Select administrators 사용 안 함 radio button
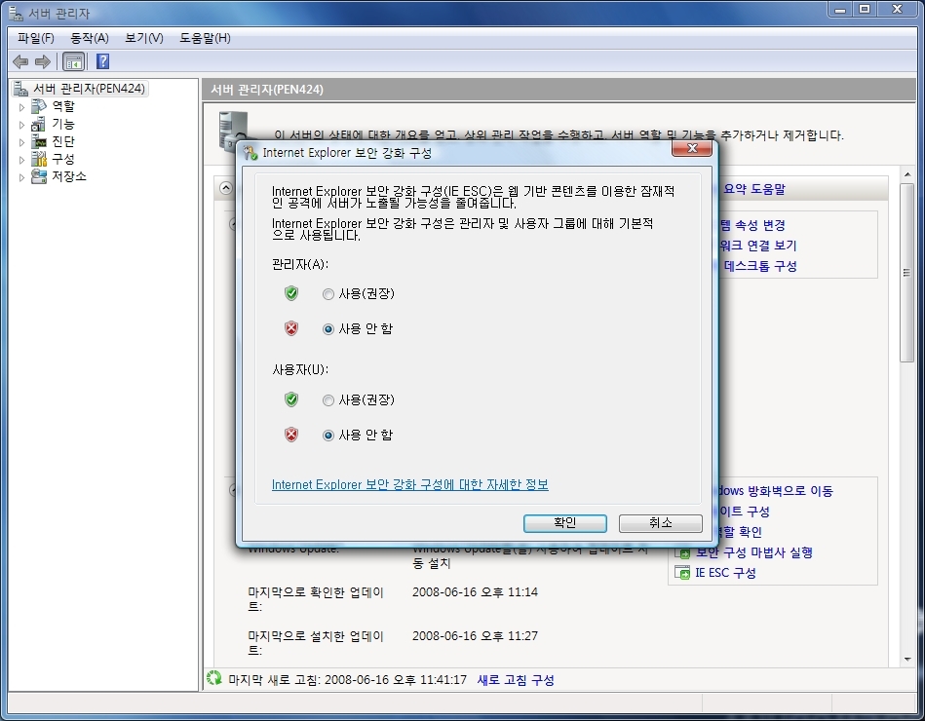 tap(328, 329)
